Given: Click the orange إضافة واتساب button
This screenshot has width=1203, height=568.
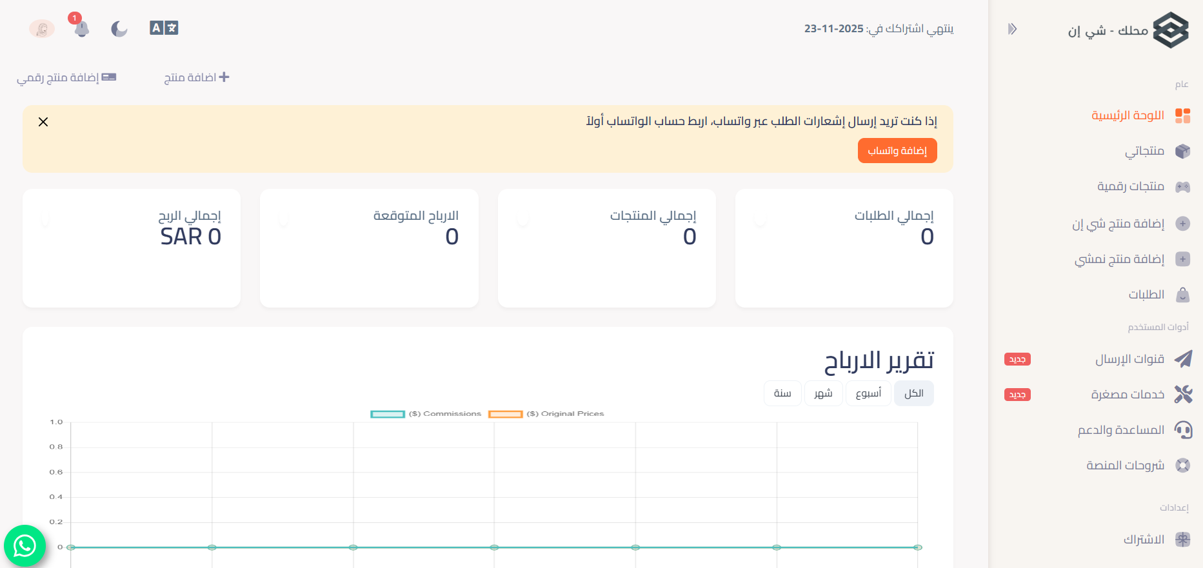Looking at the screenshot, I should pos(897,151).
